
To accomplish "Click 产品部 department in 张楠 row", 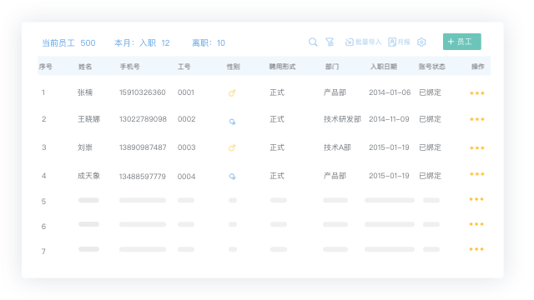I will [x=335, y=92].
